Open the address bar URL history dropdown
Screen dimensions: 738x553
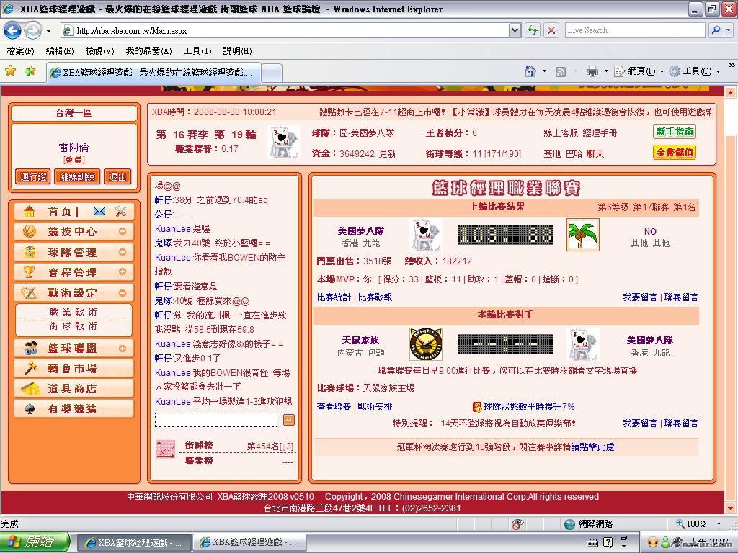tap(515, 30)
